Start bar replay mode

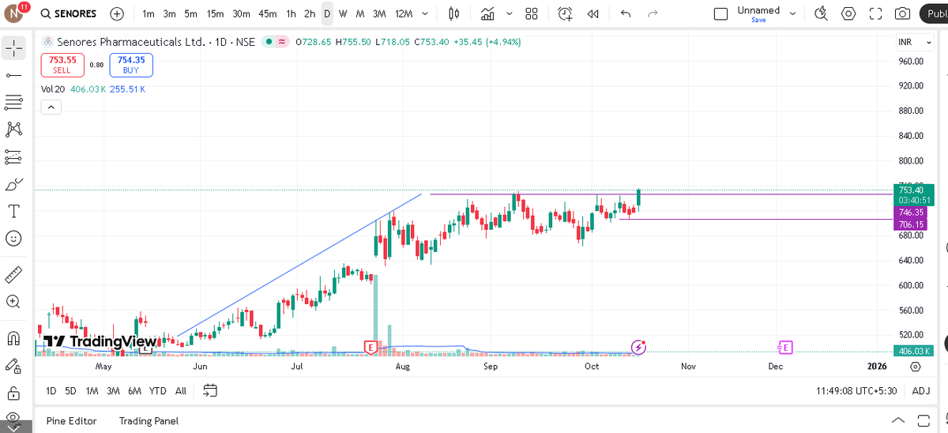point(593,13)
